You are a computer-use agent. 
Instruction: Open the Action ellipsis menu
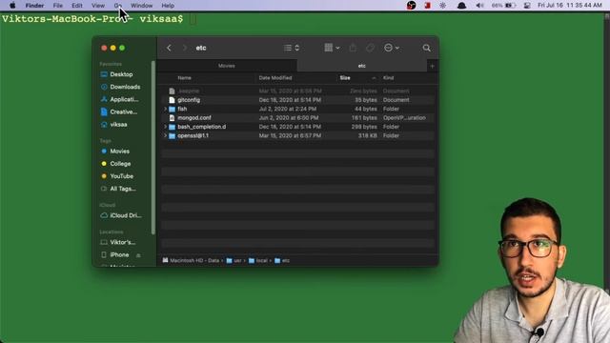392,48
